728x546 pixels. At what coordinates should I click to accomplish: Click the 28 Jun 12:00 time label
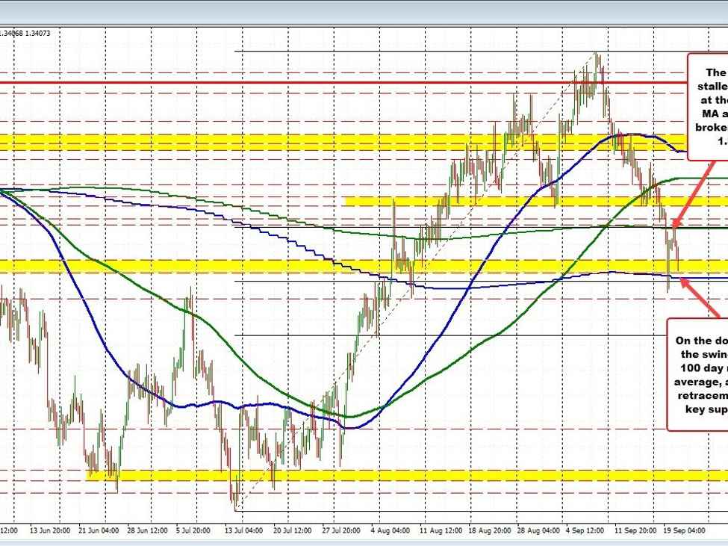pyautogui.click(x=146, y=530)
